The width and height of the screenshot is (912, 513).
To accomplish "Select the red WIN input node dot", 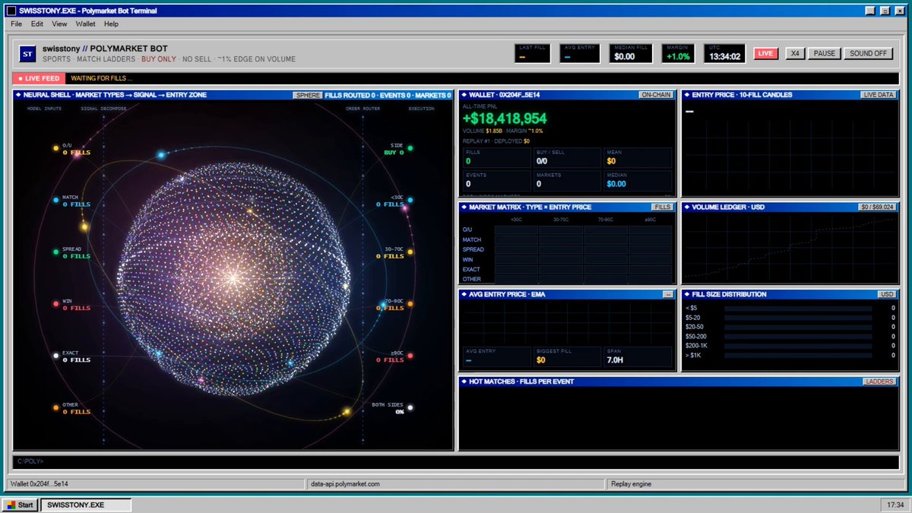I will click(55, 304).
